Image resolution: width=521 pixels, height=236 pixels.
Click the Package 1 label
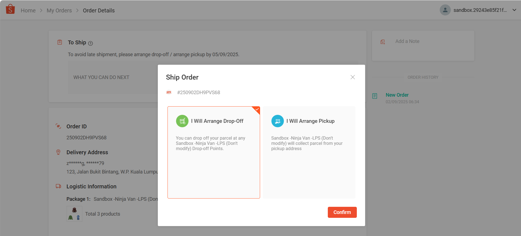[78, 199]
